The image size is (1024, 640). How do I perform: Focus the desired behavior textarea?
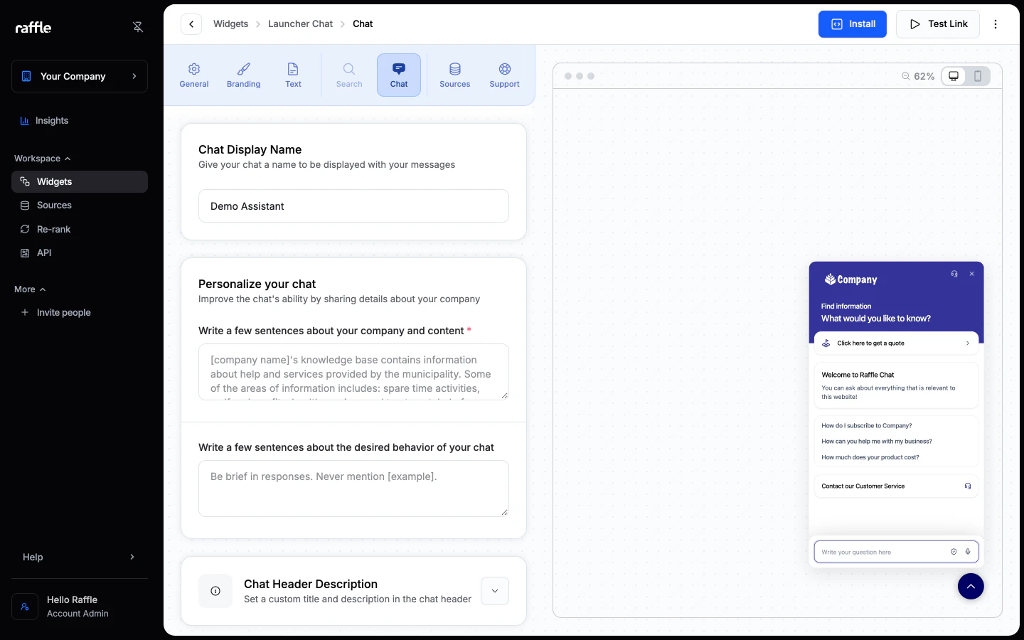tap(353, 489)
